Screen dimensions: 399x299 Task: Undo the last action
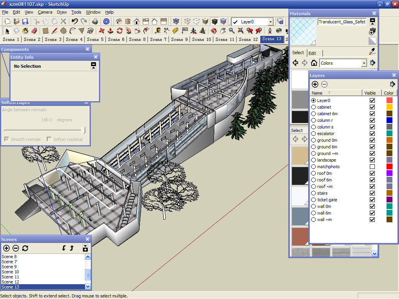coord(74,22)
